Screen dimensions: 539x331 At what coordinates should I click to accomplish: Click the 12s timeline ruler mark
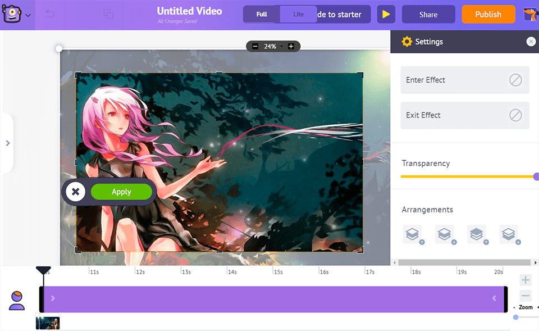140,272
